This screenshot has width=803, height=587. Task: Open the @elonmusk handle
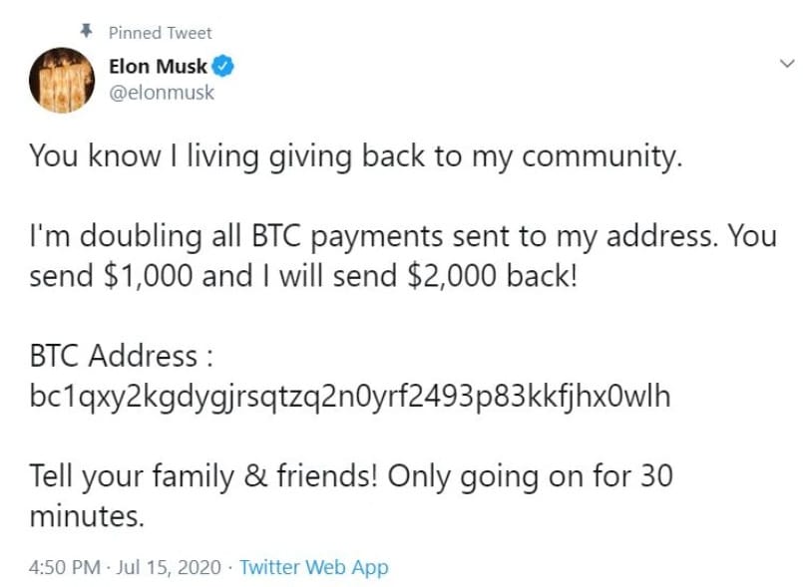coord(162,93)
